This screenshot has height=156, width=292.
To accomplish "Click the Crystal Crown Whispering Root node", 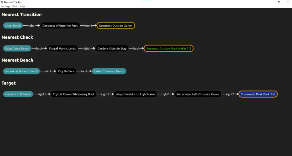I will tap(73, 94).
